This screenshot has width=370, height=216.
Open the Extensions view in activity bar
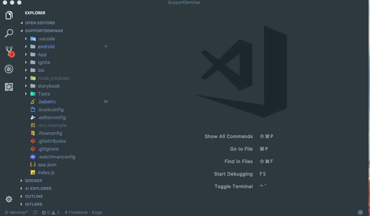[9, 87]
